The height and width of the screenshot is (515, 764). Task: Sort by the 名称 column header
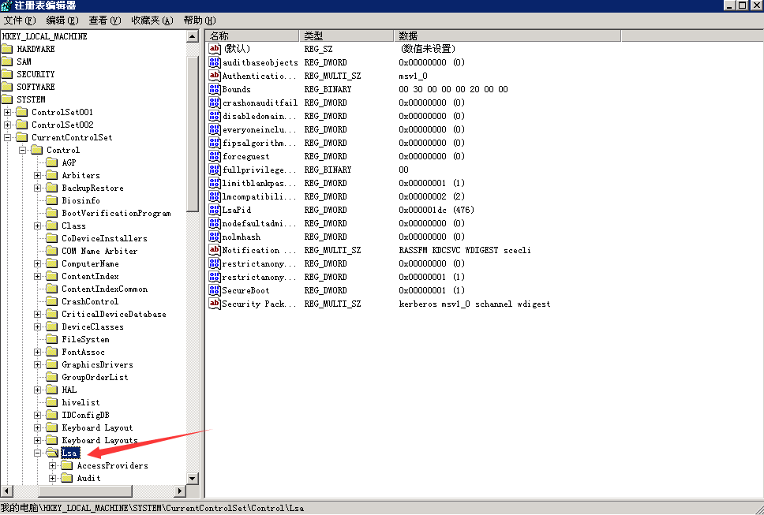click(x=253, y=35)
